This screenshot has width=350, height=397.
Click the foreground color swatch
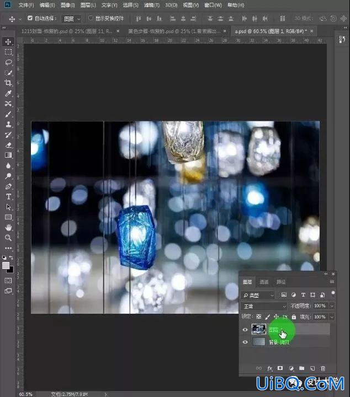point(6,265)
